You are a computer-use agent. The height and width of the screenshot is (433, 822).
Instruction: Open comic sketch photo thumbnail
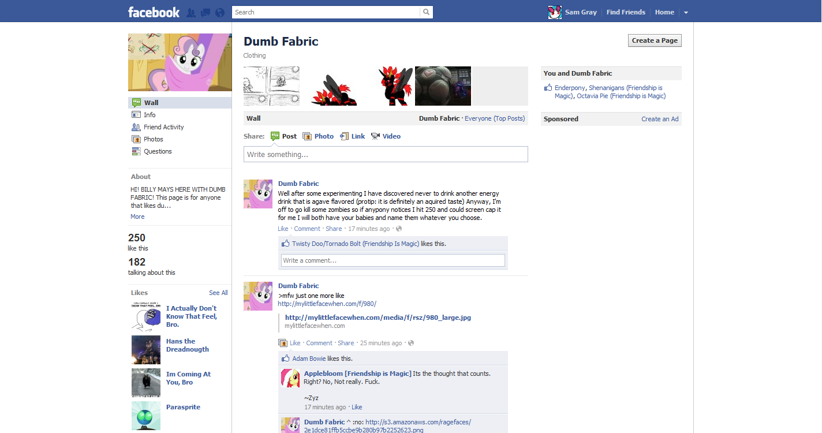[x=271, y=86]
